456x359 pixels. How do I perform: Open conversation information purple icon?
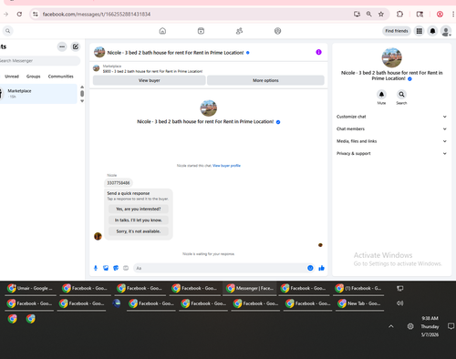pyautogui.click(x=318, y=52)
